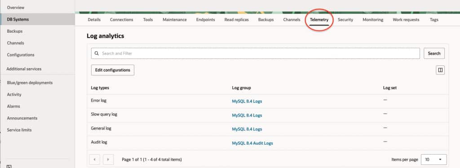Open MySQL 8.4 Audit Logs link
Screen dimensions: 460x168
(x=252, y=143)
